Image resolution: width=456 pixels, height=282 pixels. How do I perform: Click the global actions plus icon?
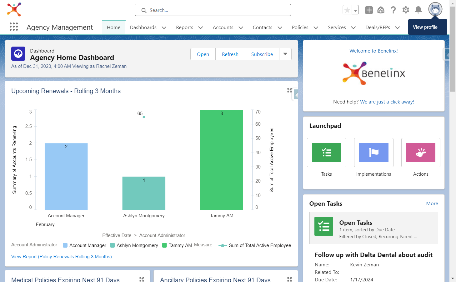click(369, 10)
